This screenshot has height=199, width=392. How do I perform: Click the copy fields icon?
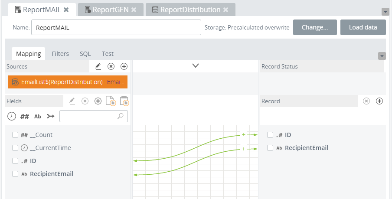[111, 101]
